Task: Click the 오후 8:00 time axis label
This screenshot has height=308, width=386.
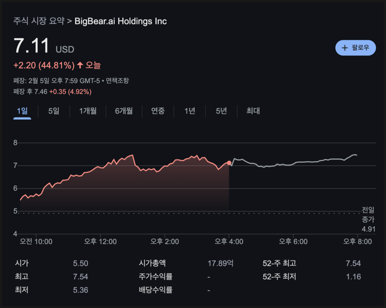Action: point(358,242)
